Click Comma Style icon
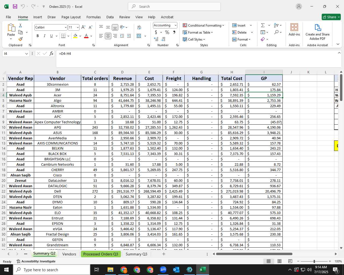 click(174, 32)
